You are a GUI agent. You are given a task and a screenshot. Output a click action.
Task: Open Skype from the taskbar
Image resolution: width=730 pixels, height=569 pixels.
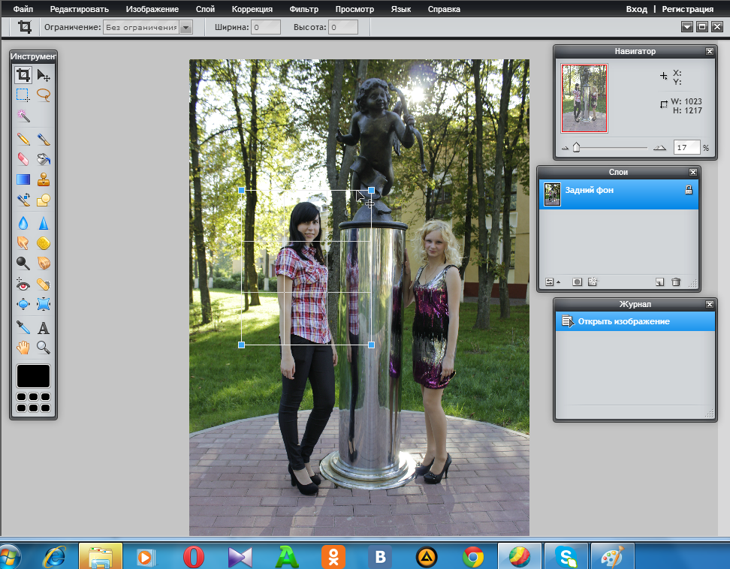(566, 556)
